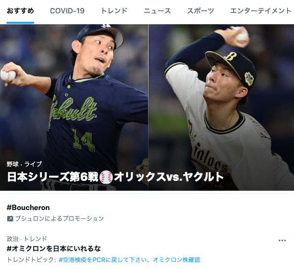Viewport: 294px width, 269px height.
Task: Switch to the COVID-19 tab
Action: [67, 11]
